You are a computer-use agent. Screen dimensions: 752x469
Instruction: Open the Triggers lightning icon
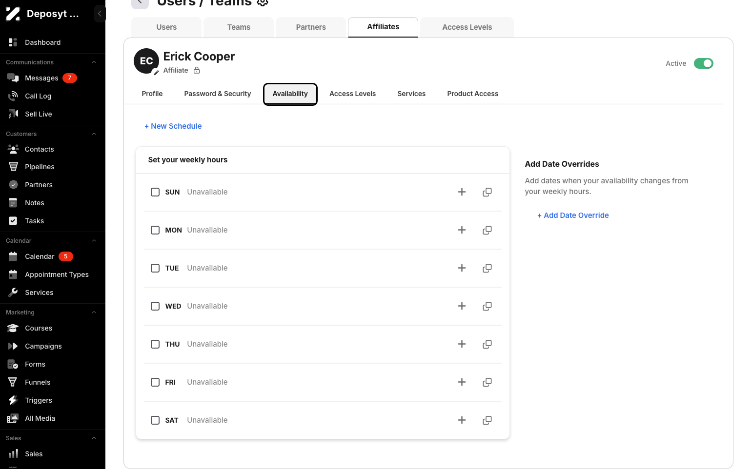tap(13, 400)
